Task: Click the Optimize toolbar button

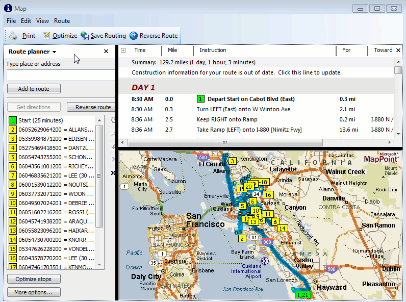Action: (60, 36)
